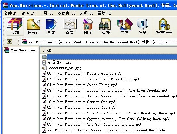Launch the 向导 (Wizard) tool
Image resolution: width=177 pixels, height=134 pixels.
click(x=125, y=26)
